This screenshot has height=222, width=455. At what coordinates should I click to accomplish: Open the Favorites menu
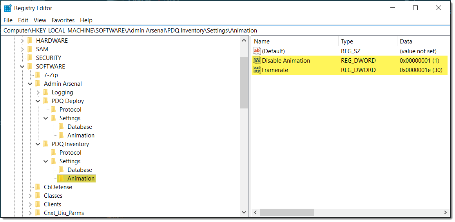click(63, 20)
